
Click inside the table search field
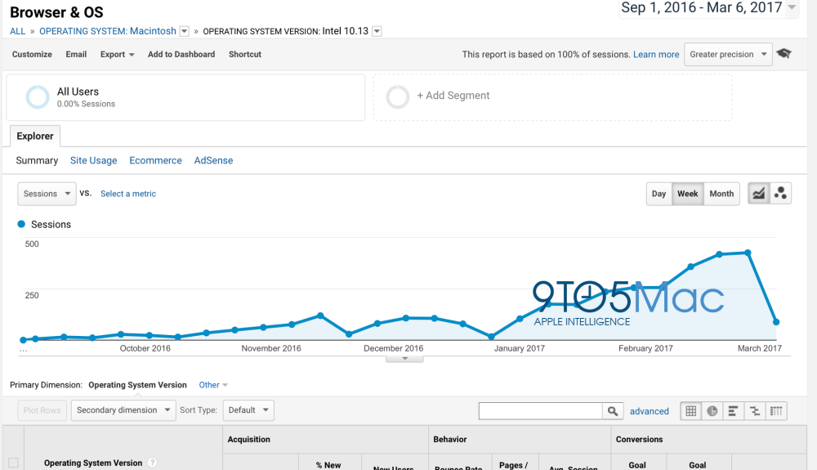[540, 411]
